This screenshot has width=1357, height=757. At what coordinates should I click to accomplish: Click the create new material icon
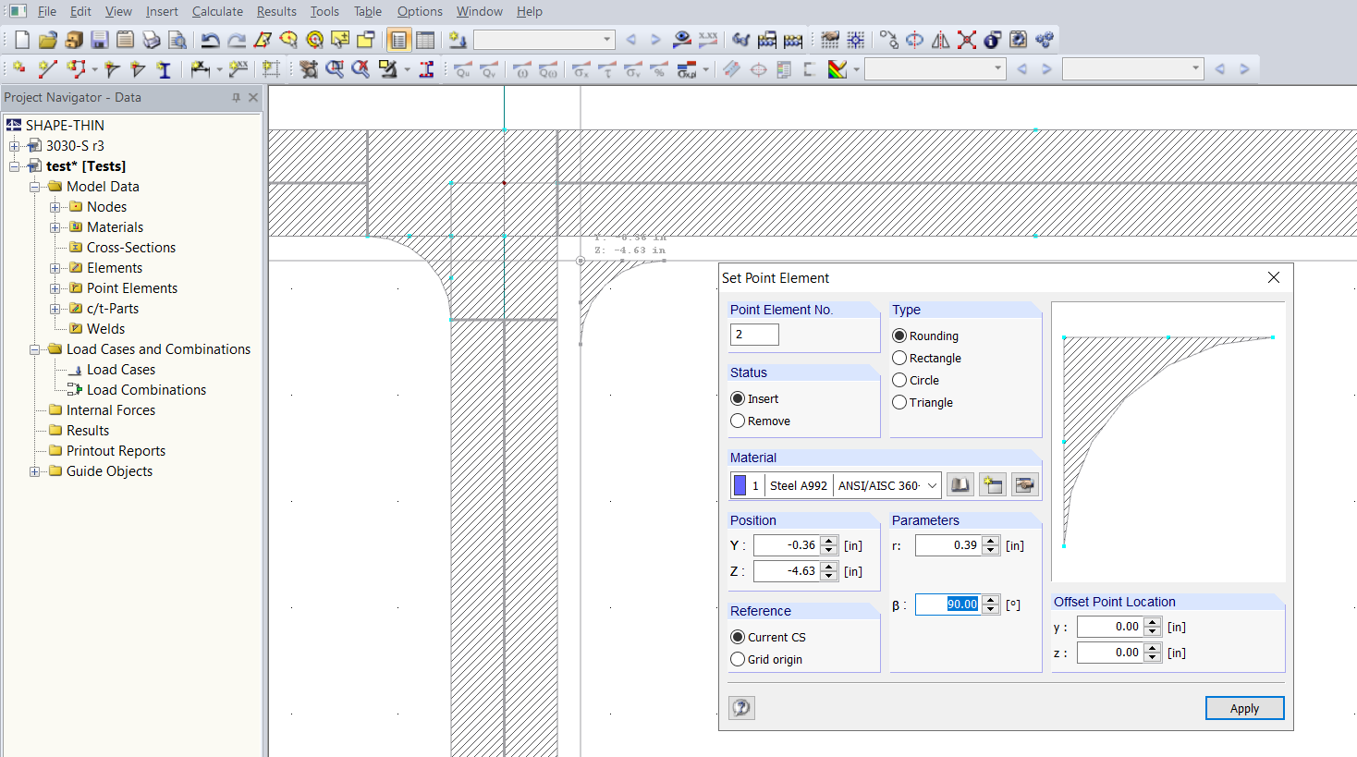coord(993,485)
